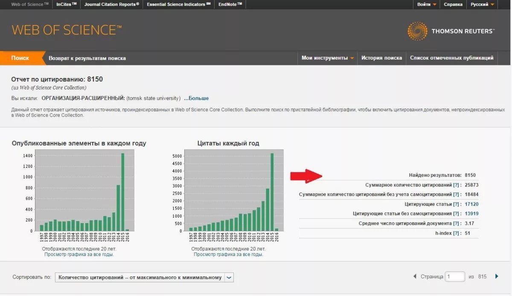This screenshot has width=512, height=296.
Task: Click the 2015 bar in published items chart
Action: (x=123, y=192)
